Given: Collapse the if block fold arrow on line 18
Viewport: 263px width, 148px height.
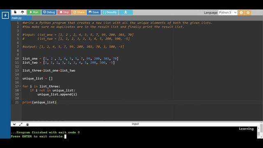Looking at the screenshot, I should point(20,90).
